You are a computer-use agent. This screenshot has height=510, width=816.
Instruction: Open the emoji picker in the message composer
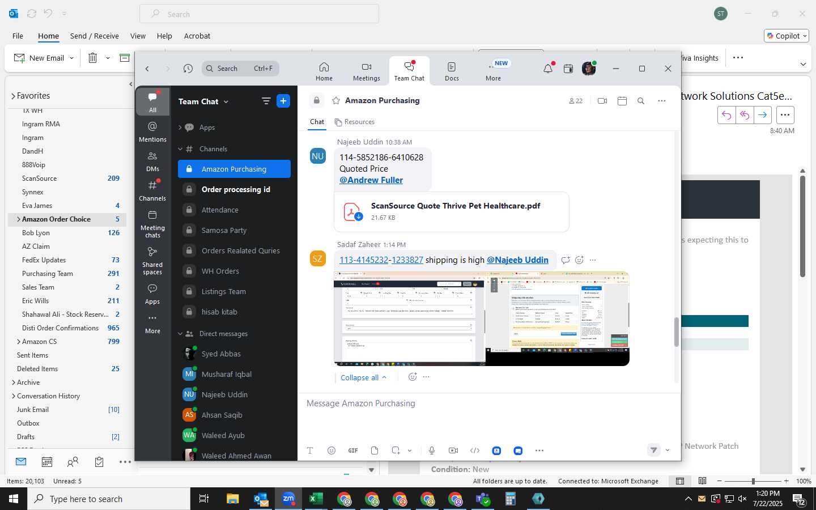click(331, 450)
